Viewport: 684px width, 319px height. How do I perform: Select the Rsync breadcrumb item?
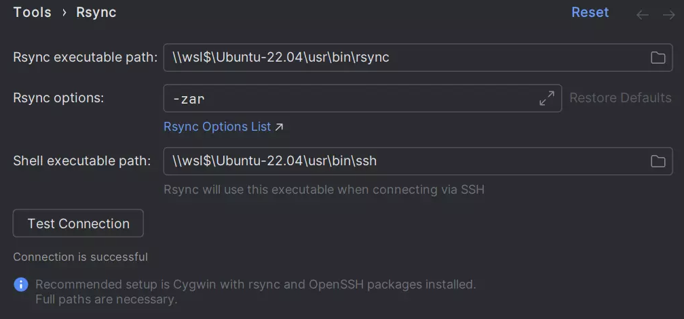point(96,13)
